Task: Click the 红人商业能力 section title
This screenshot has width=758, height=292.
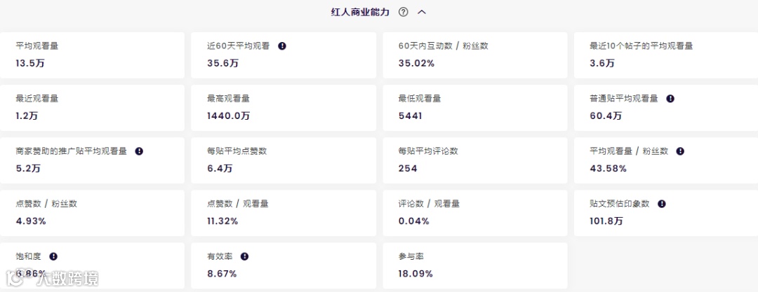Action: (359, 12)
